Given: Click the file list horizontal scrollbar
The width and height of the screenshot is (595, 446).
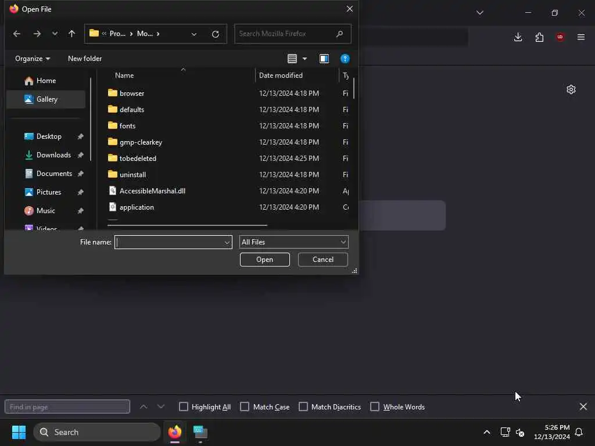Looking at the screenshot, I should [187, 225].
